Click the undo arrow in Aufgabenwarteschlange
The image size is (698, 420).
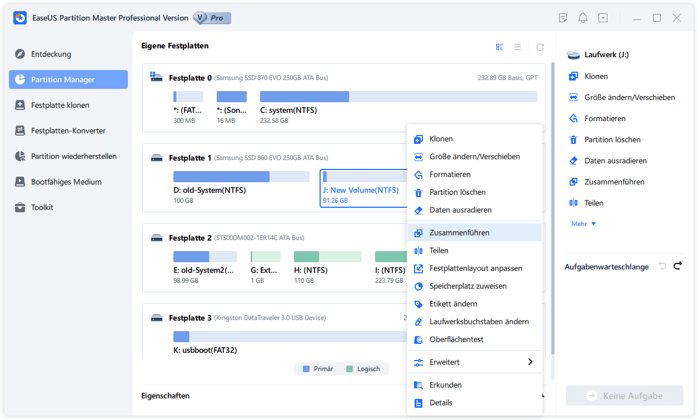pyautogui.click(x=662, y=266)
